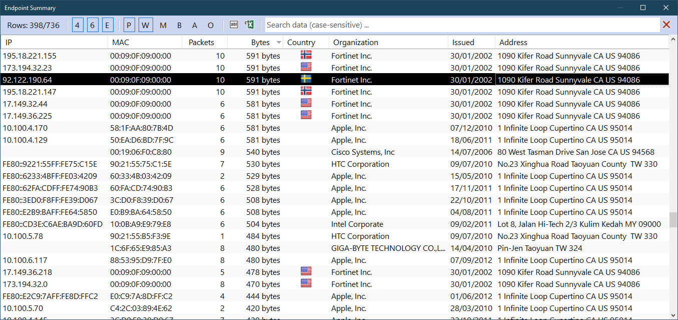Click the Bytes column sort arrow
Screen dimensions: 678x320
coord(279,43)
